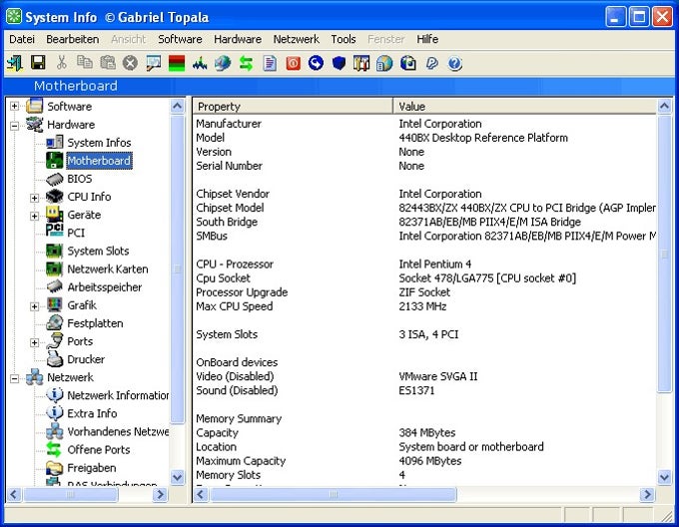Click the question mark help icon
This screenshot has height=527, width=679.
(454, 63)
